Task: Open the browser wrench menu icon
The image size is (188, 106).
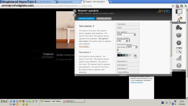Action: pos(186,6)
